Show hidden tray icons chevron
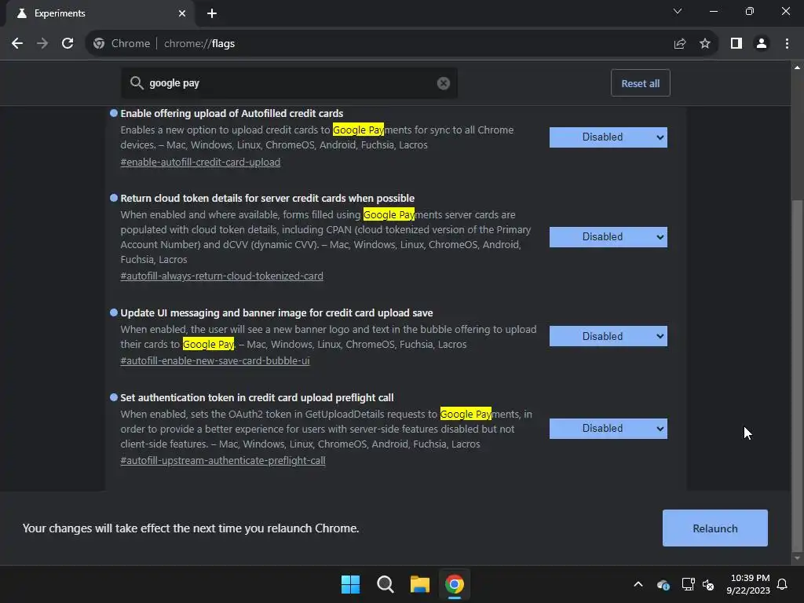Viewport: 804px width, 603px height. tap(638, 584)
